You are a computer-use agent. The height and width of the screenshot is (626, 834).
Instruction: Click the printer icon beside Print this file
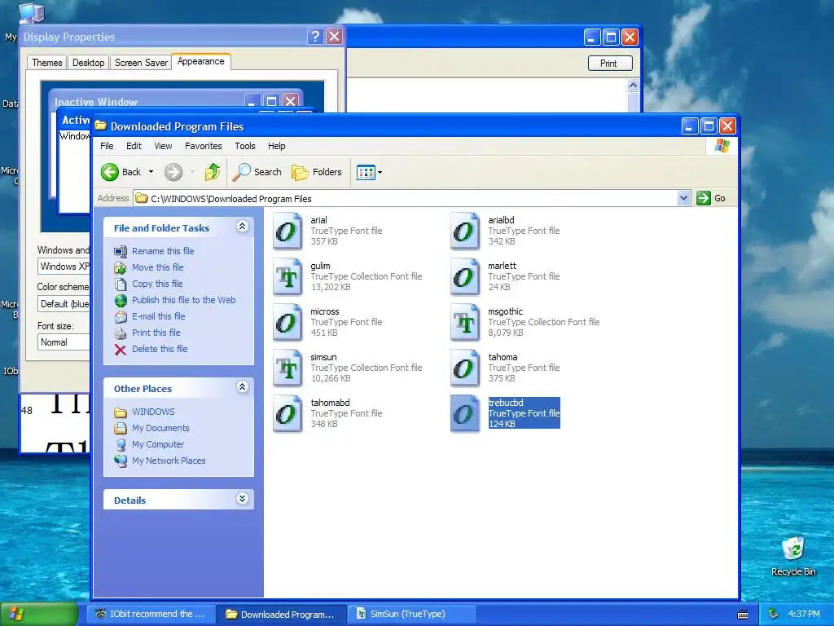pyautogui.click(x=121, y=333)
